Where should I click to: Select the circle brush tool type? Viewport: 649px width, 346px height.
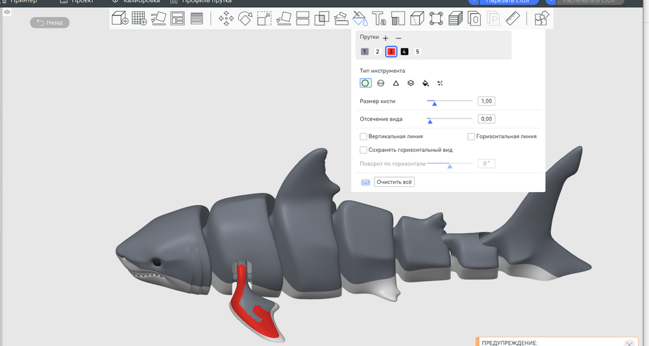click(x=365, y=83)
